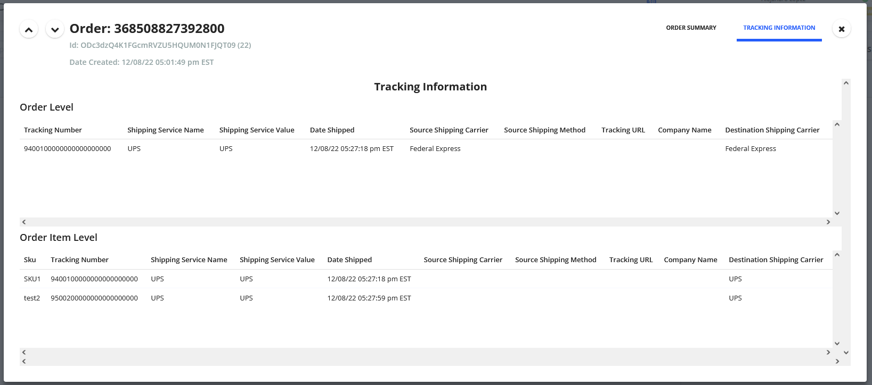
Task: Navigate to the next order using the down arrow
Action: tap(54, 29)
